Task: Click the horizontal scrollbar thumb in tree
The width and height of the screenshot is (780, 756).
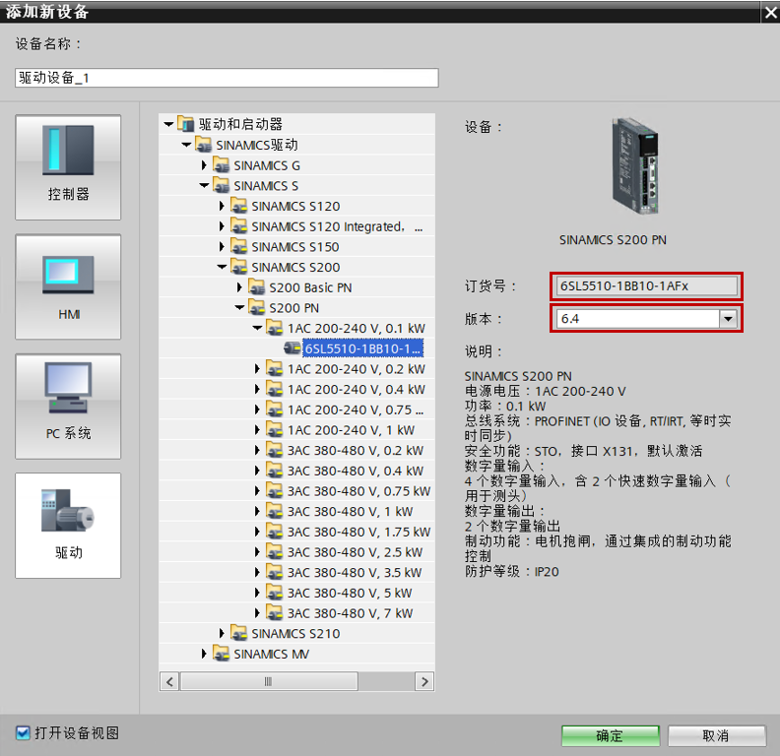Action: pos(269,681)
